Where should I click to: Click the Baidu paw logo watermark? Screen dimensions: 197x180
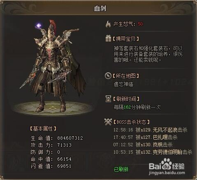[x=166, y=163]
